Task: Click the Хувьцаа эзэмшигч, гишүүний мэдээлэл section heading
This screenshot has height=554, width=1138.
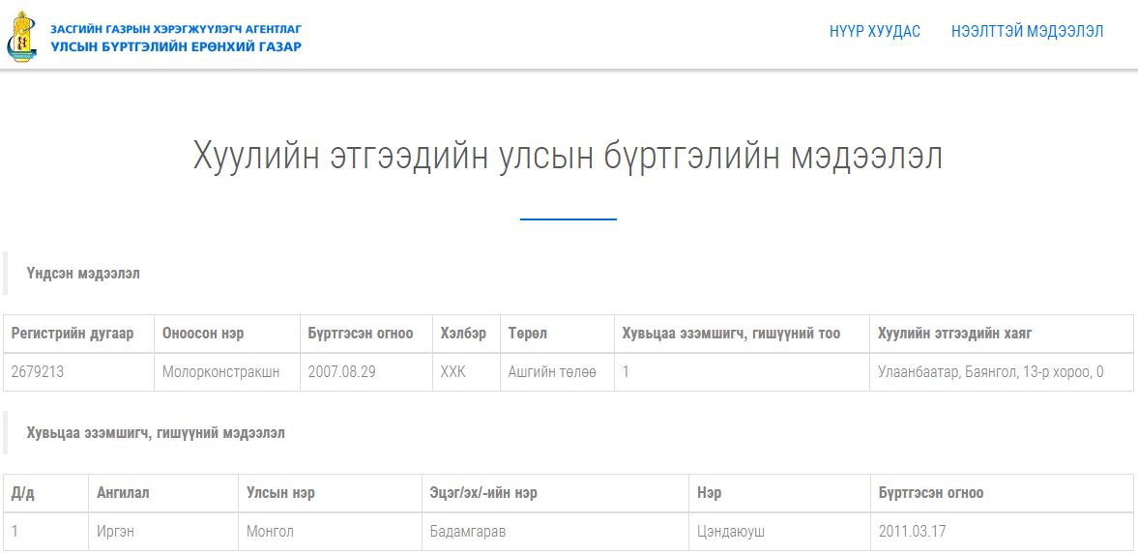Action: [156, 433]
